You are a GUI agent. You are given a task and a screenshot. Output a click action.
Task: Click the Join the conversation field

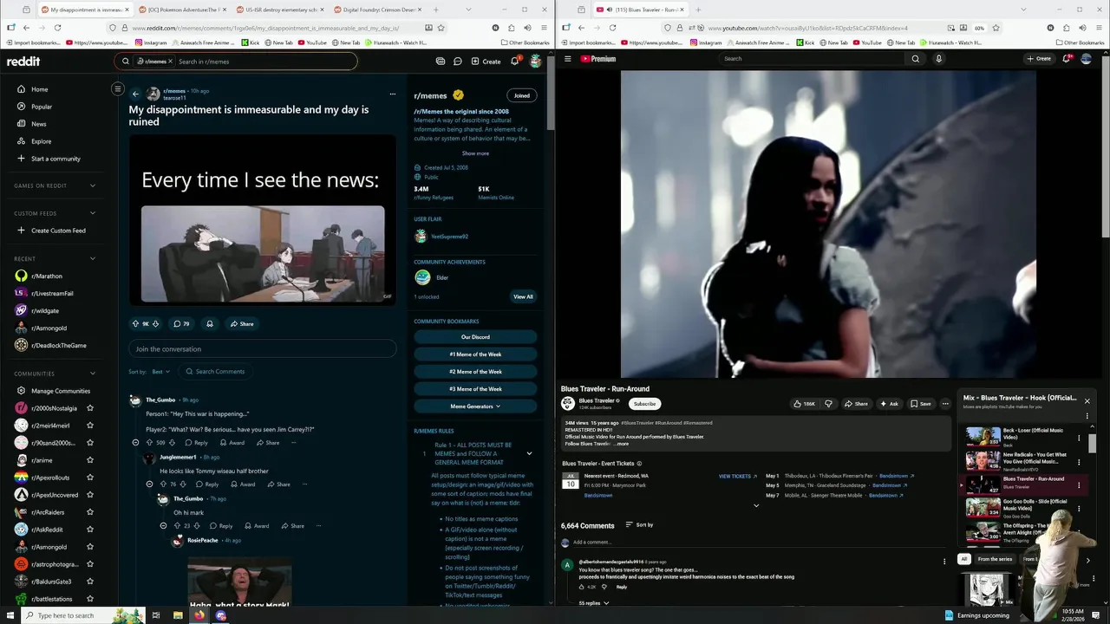[262, 349]
